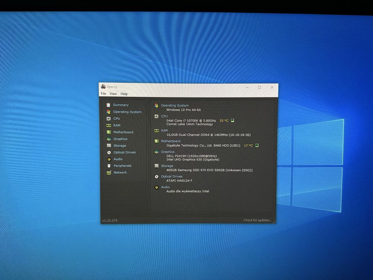This screenshot has height=280, width=373.
Task: Click "Intel Core i7 10700K @ 3.80GHz" text
Action: [191, 121]
